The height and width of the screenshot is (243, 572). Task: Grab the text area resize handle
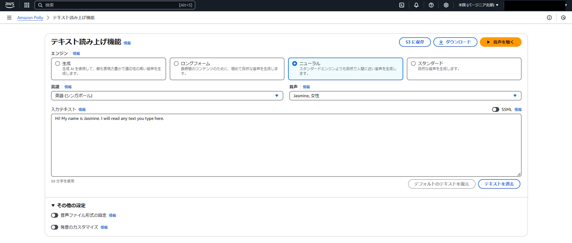click(519, 174)
